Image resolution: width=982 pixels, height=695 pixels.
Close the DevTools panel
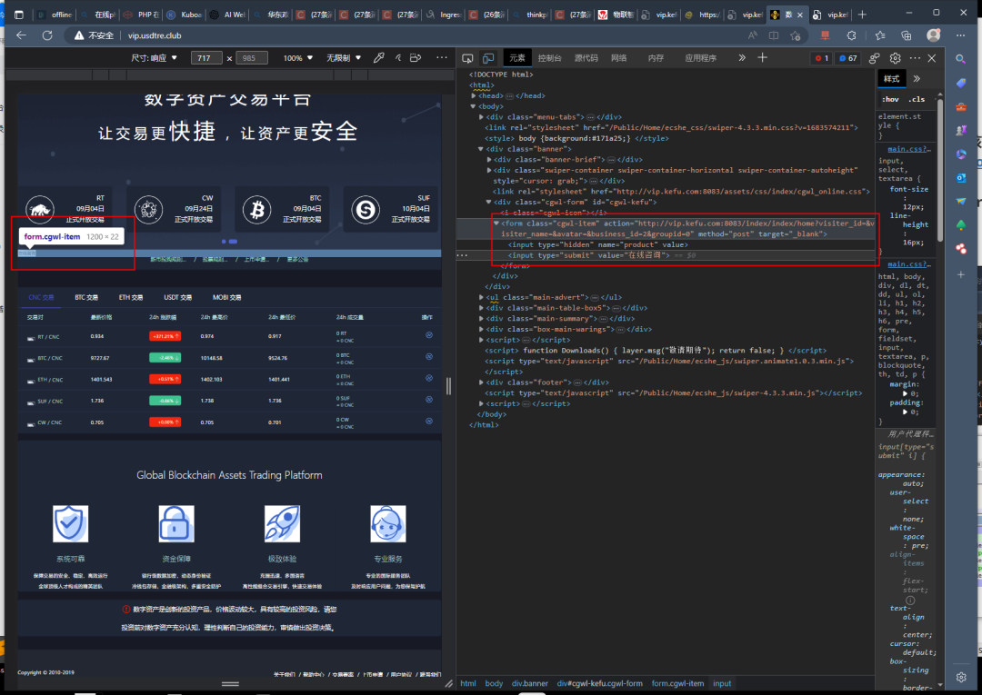[932, 58]
